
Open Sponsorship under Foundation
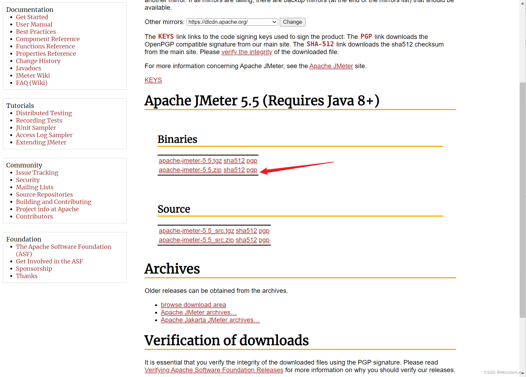pyautogui.click(x=34, y=269)
